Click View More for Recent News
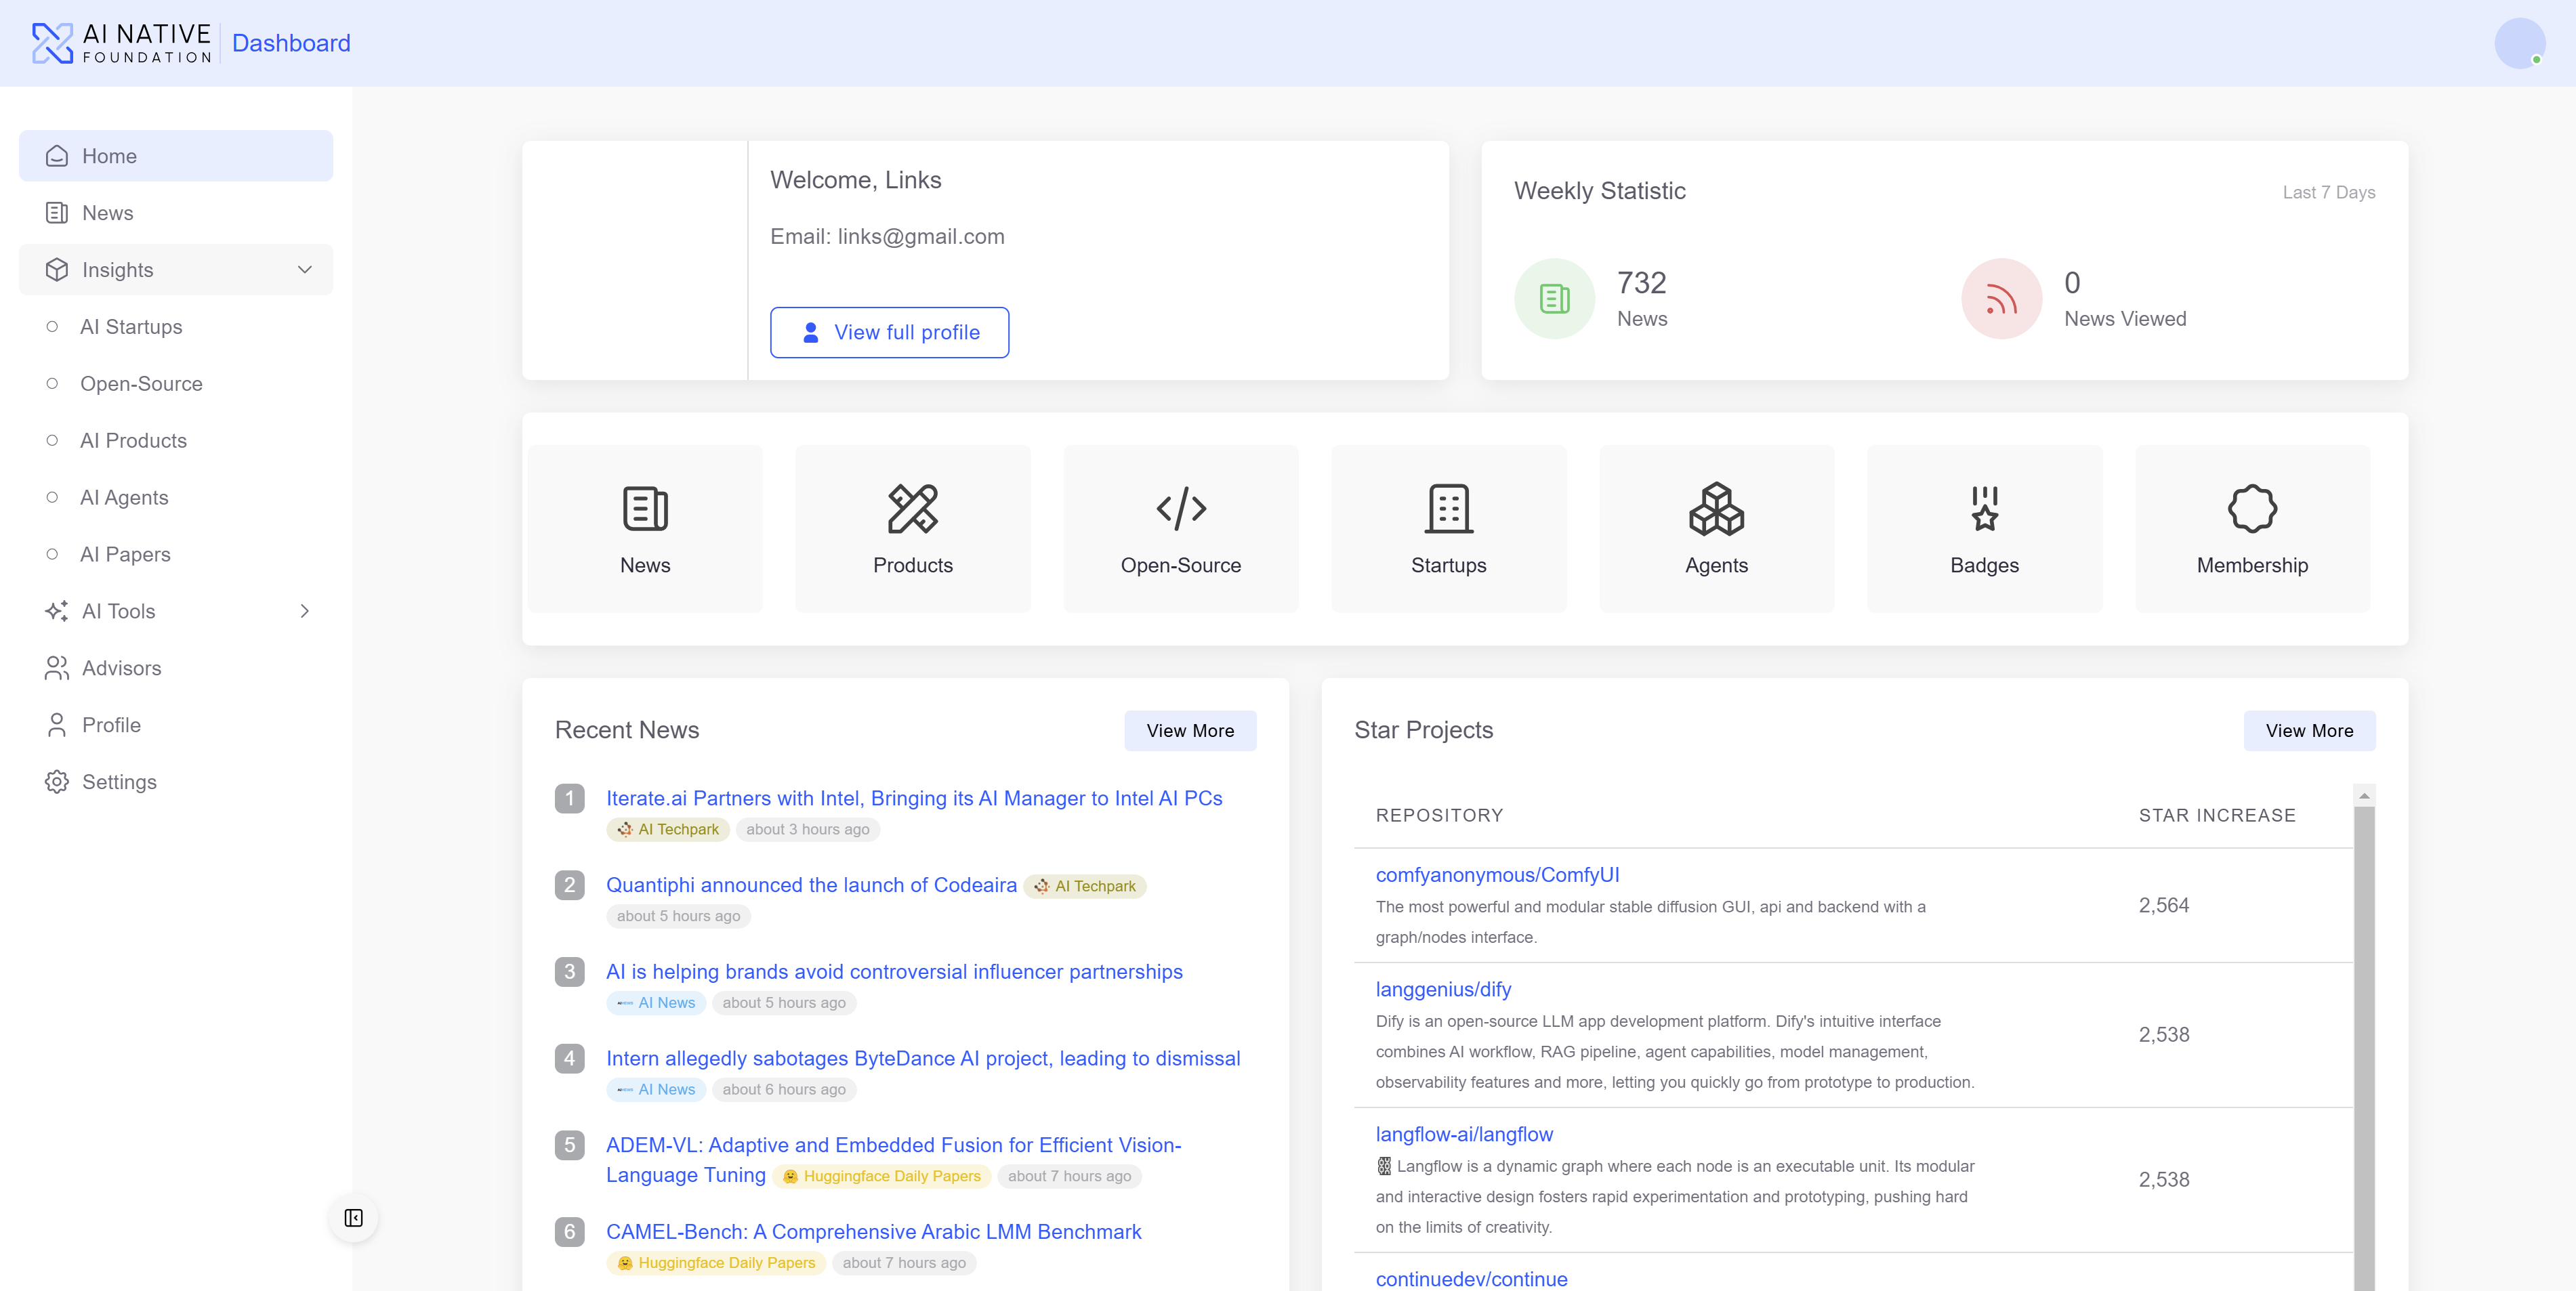2576x1291 pixels. point(1190,730)
